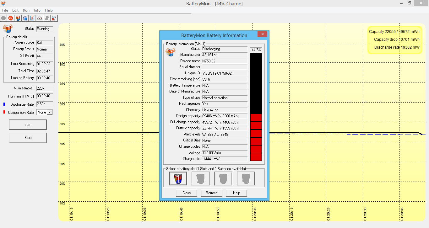Click the Stop button in left panel
The width and height of the screenshot is (429, 228).
[x=28, y=138]
